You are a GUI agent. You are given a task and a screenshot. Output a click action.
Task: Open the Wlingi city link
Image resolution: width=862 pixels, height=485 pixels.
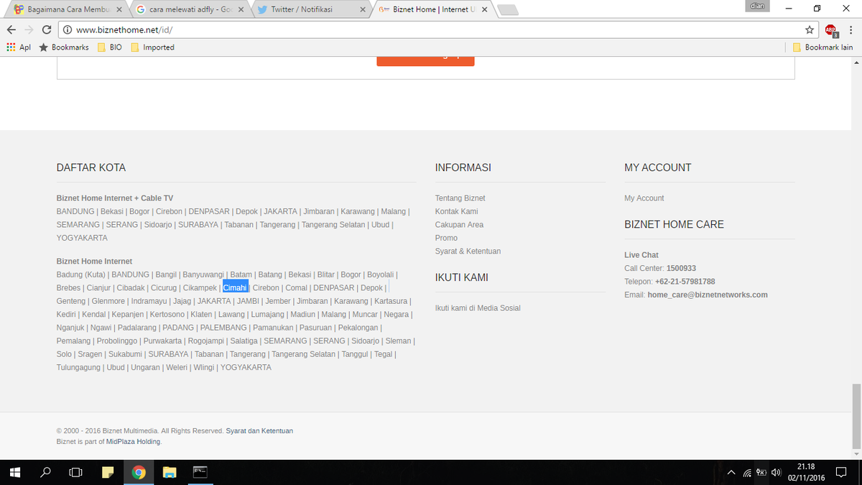(204, 368)
